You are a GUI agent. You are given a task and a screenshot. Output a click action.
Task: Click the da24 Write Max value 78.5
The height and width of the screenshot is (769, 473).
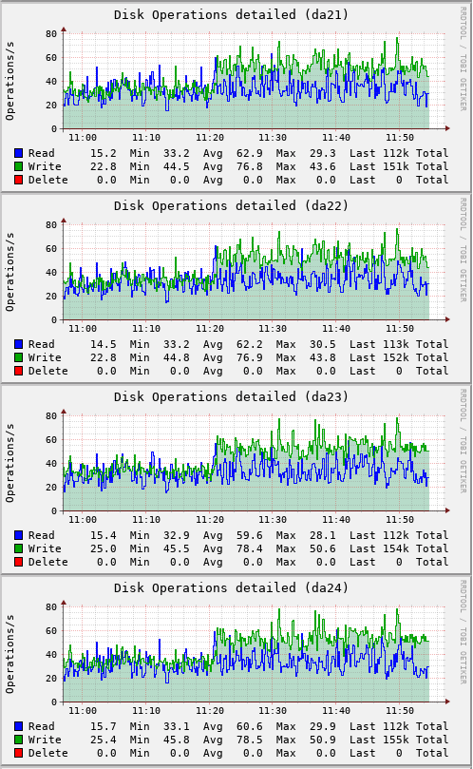250,740
